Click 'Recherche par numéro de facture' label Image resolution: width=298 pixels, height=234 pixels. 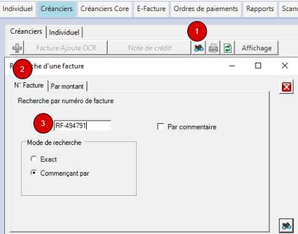click(x=66, y=101)
